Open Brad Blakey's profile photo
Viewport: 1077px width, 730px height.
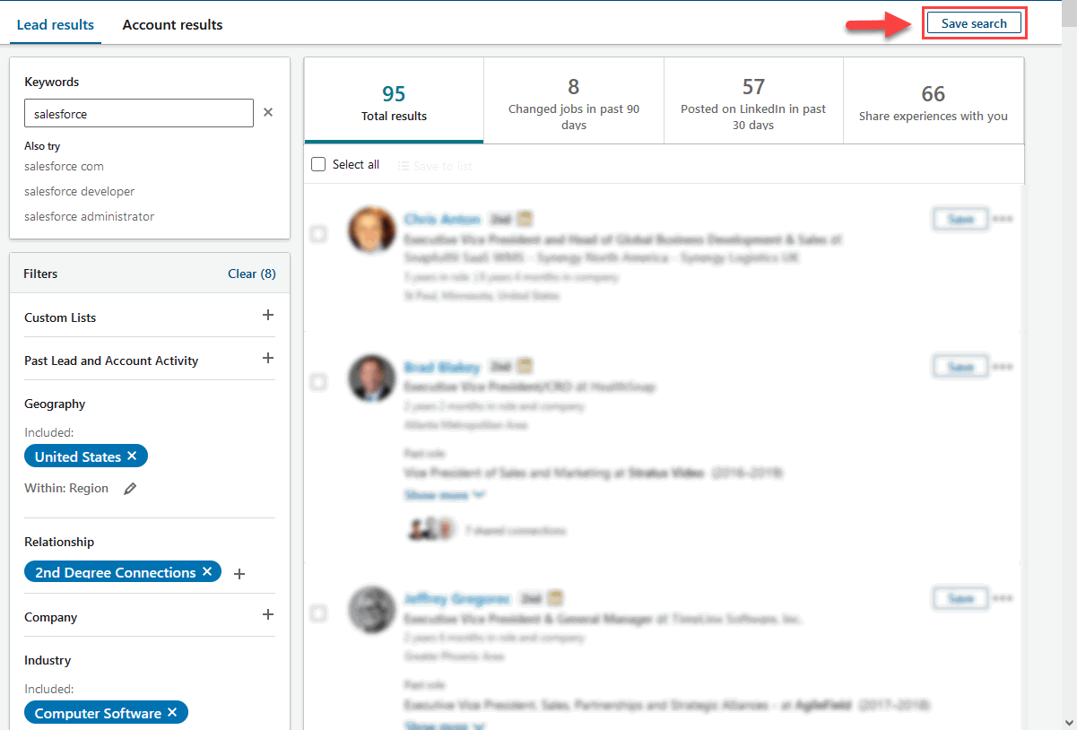click(x=371, y=378)
